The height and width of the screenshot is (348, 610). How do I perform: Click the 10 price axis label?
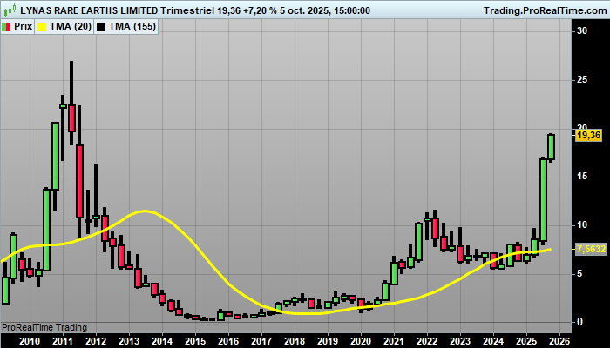point(582,224)
